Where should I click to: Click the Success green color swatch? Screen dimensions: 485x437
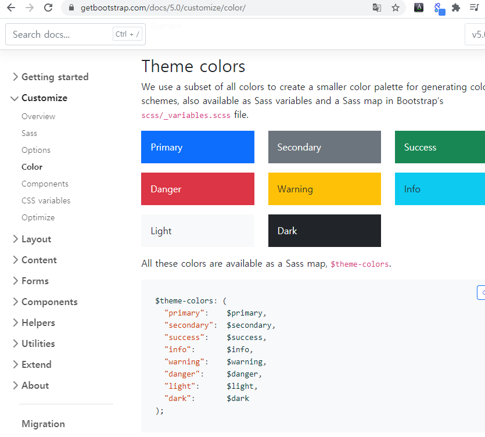coord(440,147)
